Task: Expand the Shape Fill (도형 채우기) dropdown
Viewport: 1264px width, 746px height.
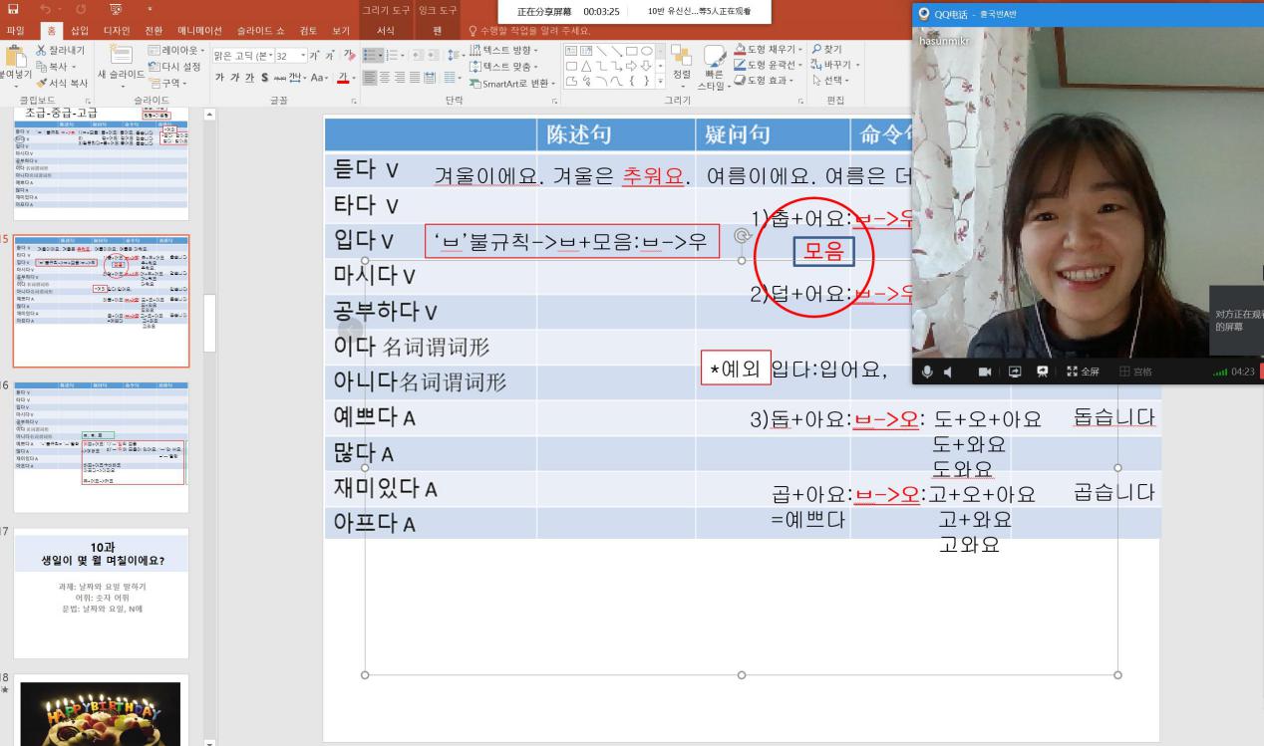Action: point(802,50)
